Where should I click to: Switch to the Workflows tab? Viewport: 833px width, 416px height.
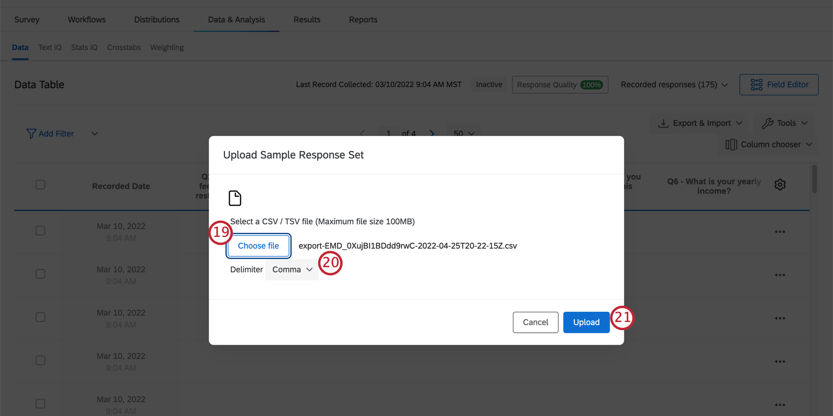(87, 20)
